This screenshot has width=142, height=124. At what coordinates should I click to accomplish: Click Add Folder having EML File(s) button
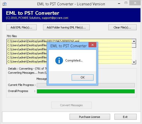(x=66, y=27)
